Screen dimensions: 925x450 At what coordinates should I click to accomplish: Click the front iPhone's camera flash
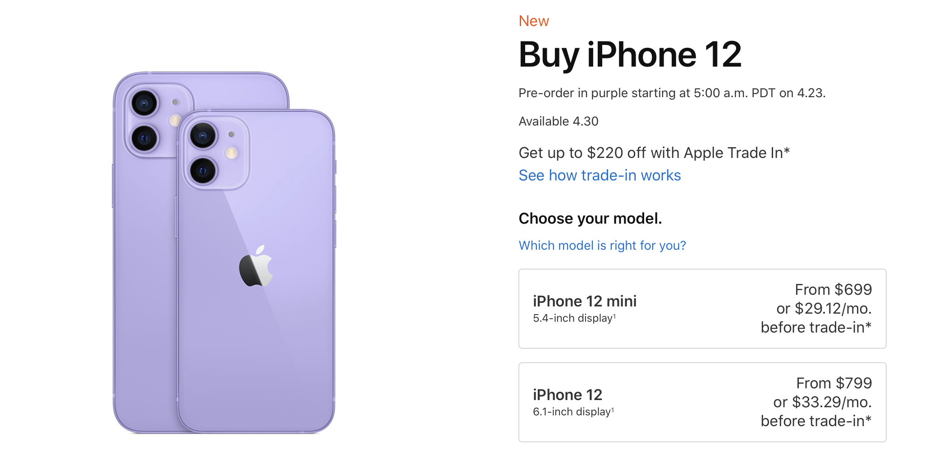(x=232, y=153)
